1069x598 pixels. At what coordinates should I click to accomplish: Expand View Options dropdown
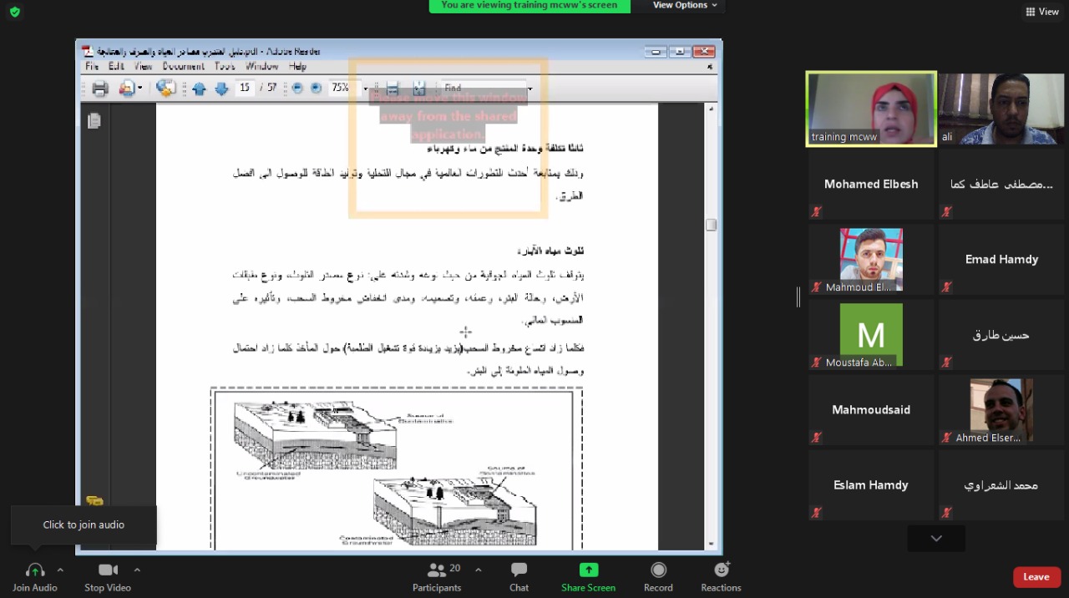(x=685, y=6)
